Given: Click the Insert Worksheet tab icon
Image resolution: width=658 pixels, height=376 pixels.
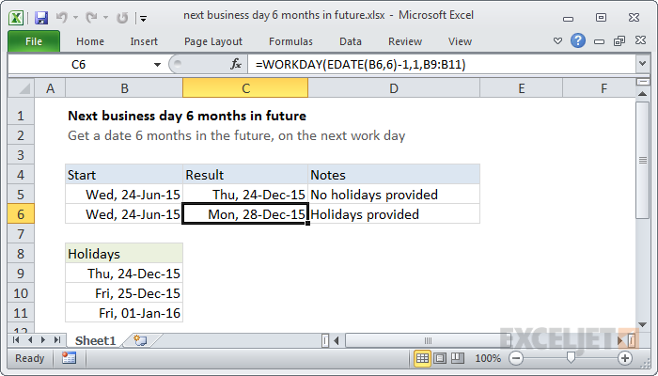Looking at the screenshot, I should 140,339.
